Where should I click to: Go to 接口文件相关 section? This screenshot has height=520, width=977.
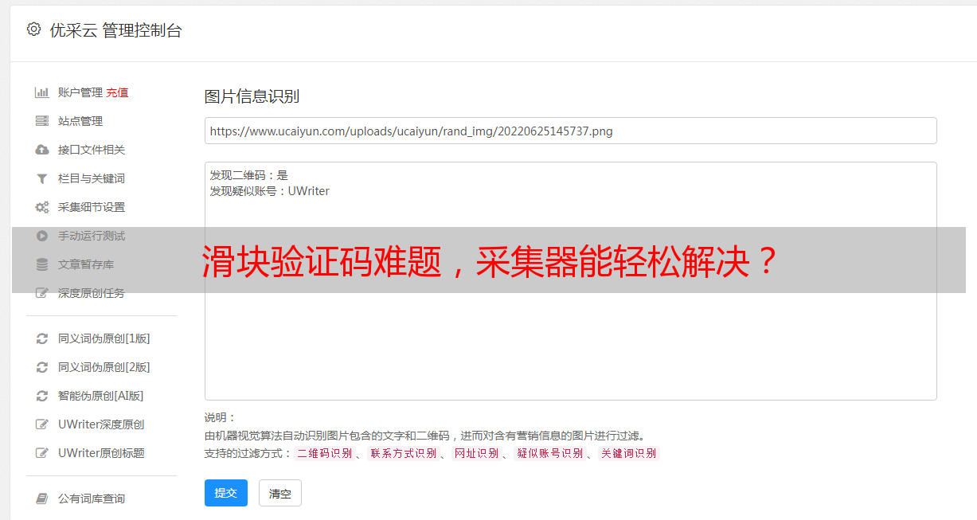point(92,150)
